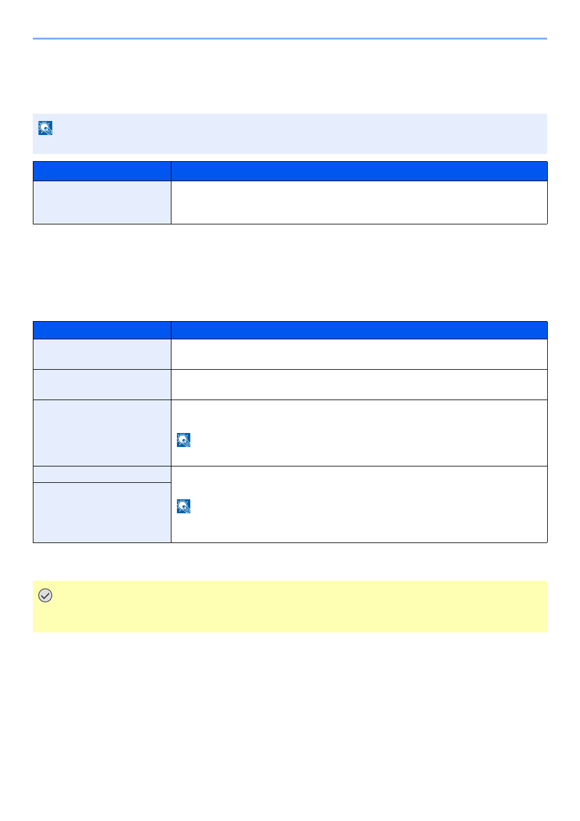
Task: Select the first table's narrow blue header cell
Action: 102,171
